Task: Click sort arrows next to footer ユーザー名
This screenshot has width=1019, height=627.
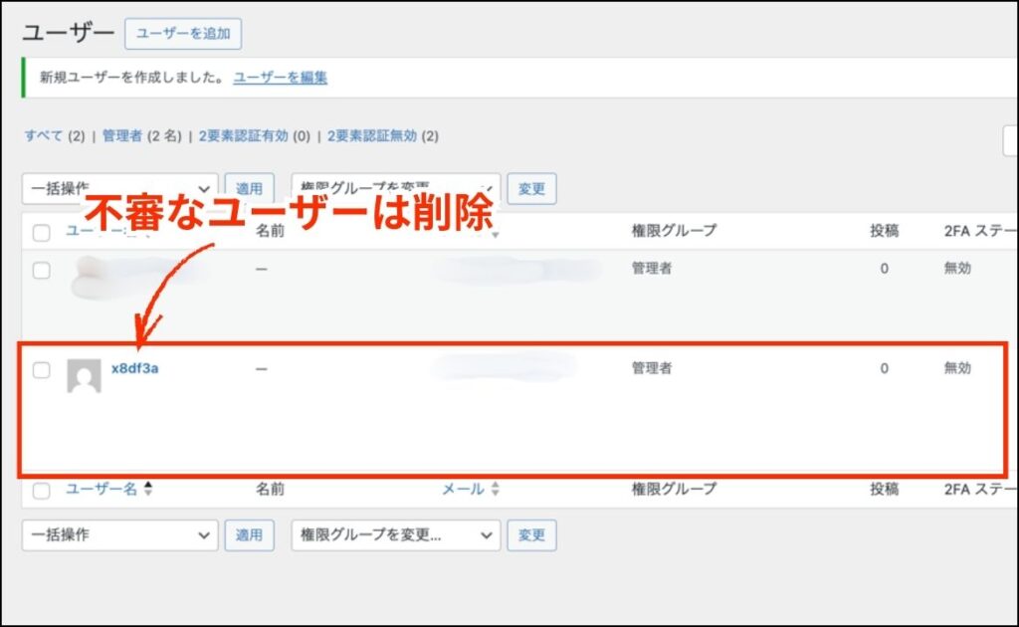Action: (149, 489)
